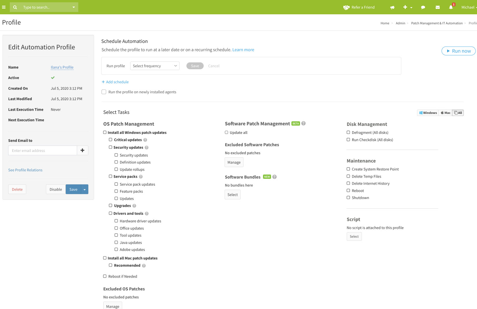Image resolution: width=477 pixels, height=309 pixels.
Task: Open See Profile Relations
Action: coord(25,170)
